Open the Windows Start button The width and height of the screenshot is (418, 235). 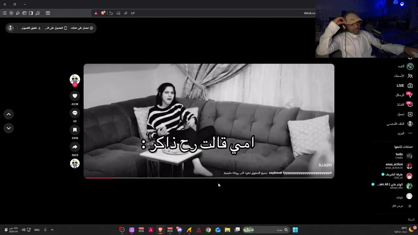(295, 230)
